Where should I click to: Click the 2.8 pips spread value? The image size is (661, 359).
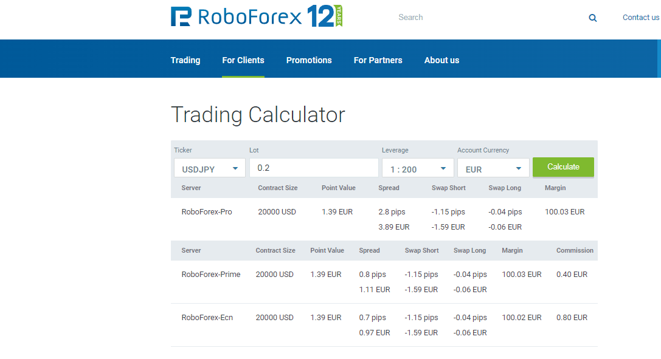(392, 212)
